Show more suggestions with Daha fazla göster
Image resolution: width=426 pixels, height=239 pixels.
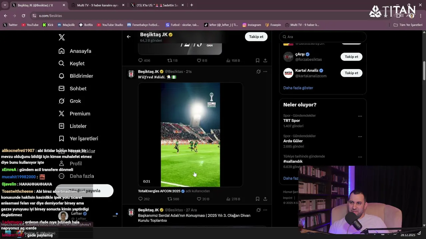[x=298, y=88]
